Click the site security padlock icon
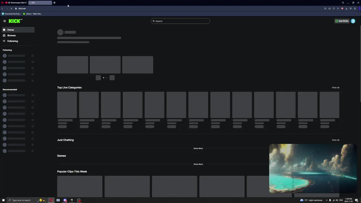Viewport: 361px width, 203px height. pyautogui.click(x=16, y=8)
